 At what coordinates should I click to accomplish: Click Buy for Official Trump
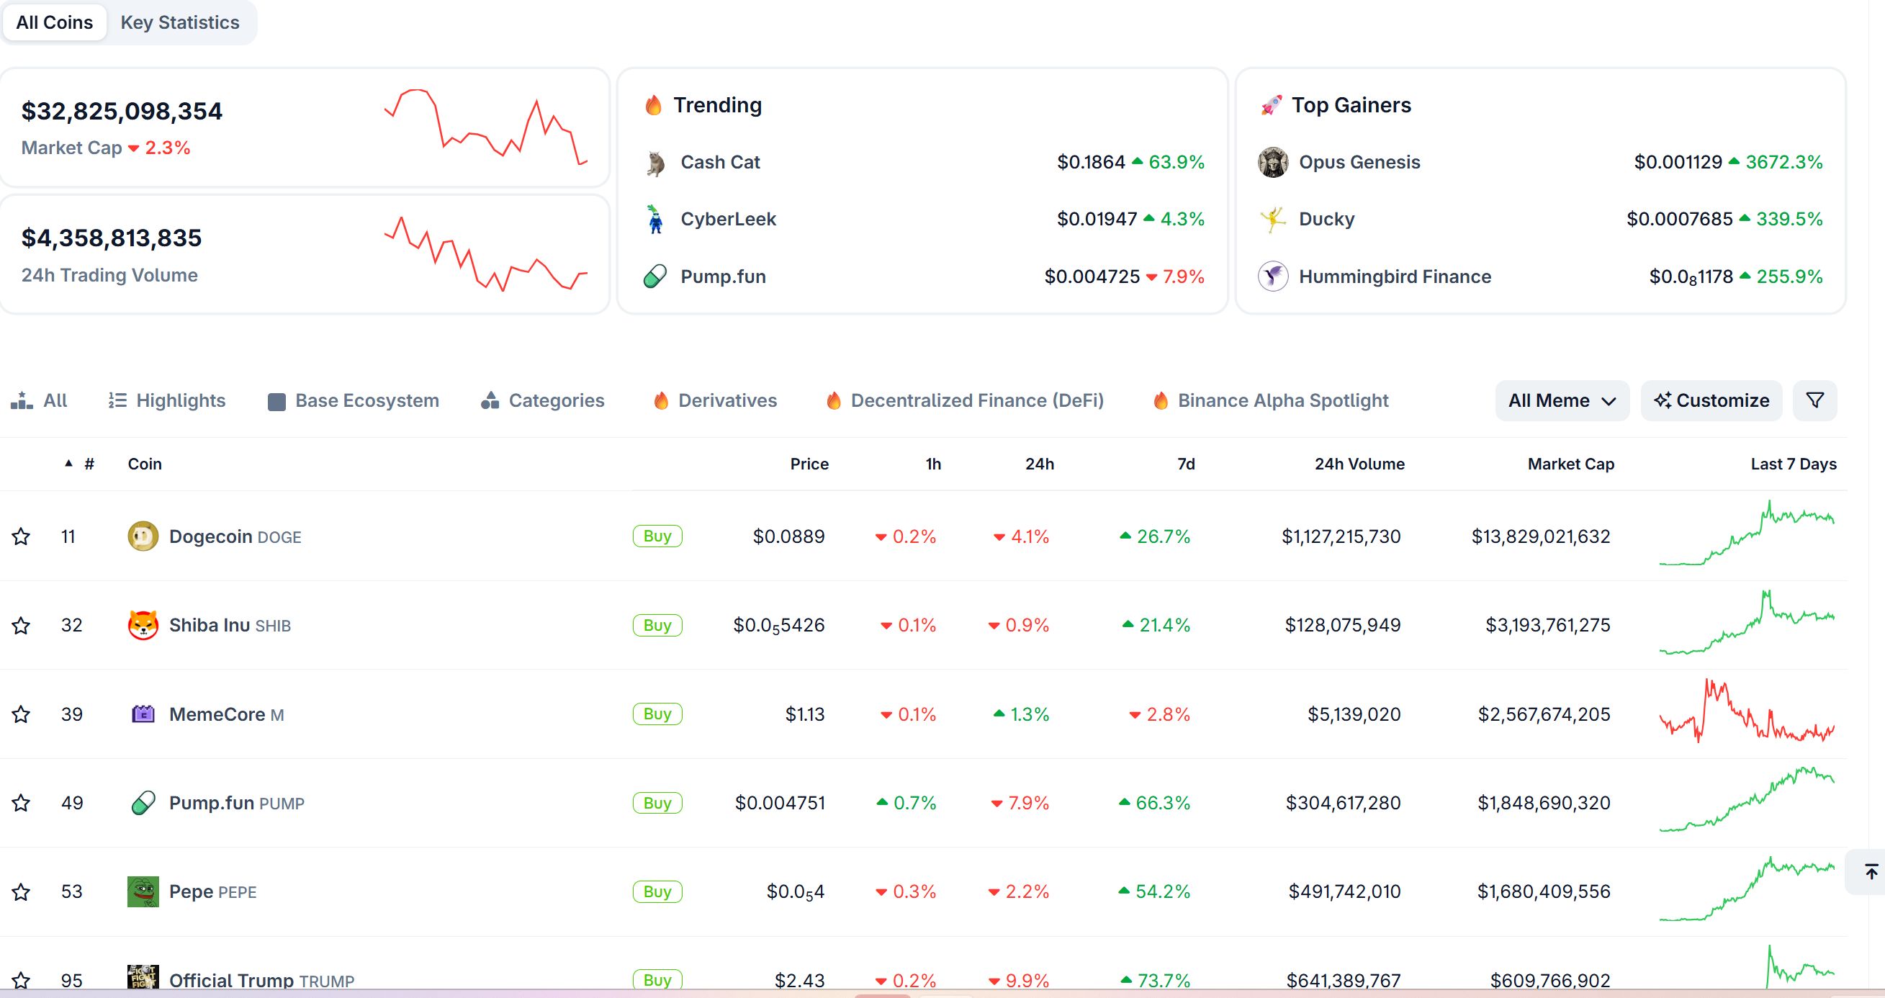657,980
